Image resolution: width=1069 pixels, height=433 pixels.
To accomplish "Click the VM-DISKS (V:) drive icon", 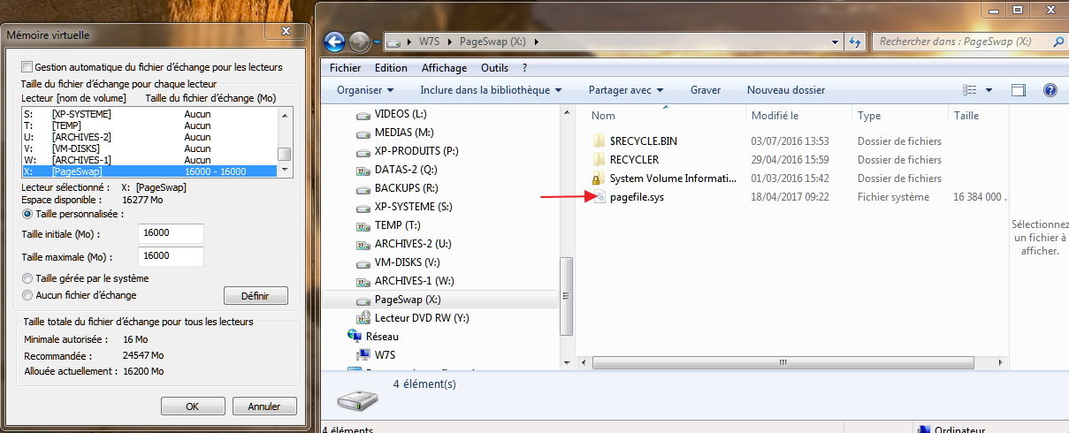I will [x=363, y=263].
